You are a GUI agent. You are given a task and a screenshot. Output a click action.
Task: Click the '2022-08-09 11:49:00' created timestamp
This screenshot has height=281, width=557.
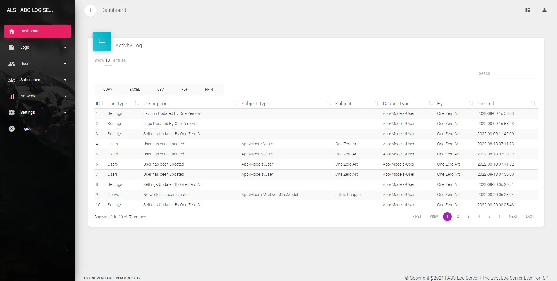pyautogui.click(x=495, y=134)
